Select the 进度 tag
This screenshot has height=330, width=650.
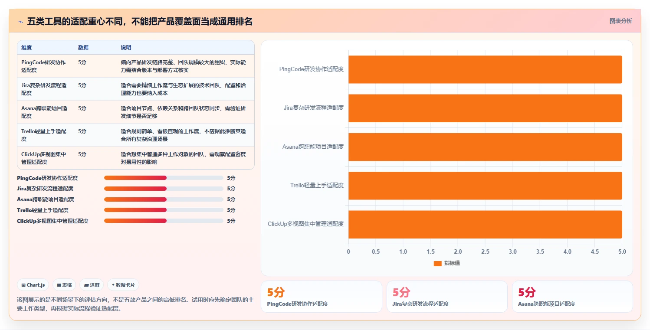tap(92, 285)
